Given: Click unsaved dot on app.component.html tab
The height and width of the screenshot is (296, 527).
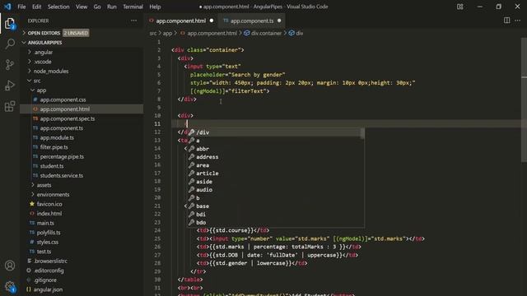Looking at the screenshot, I should (212, 21).
